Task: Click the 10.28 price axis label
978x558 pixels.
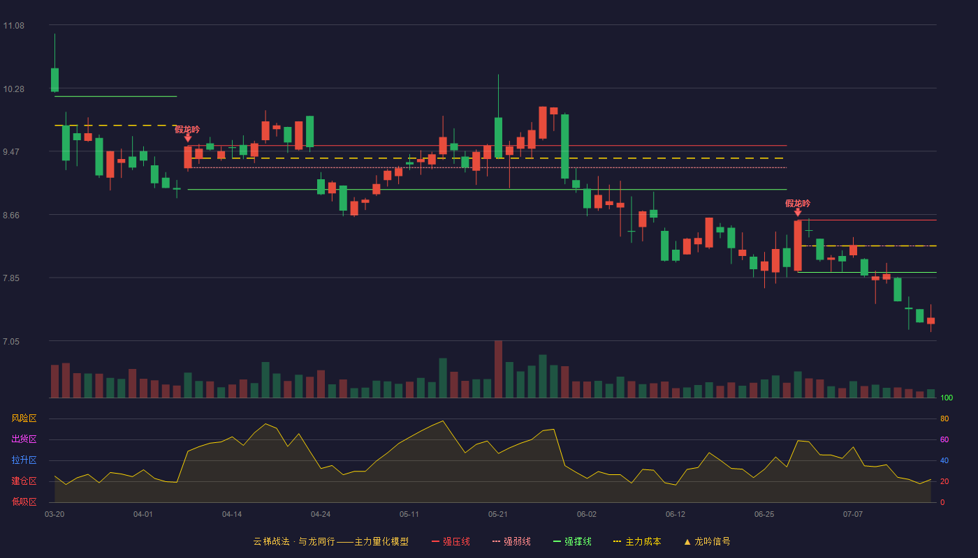Action: coord(14,89)
